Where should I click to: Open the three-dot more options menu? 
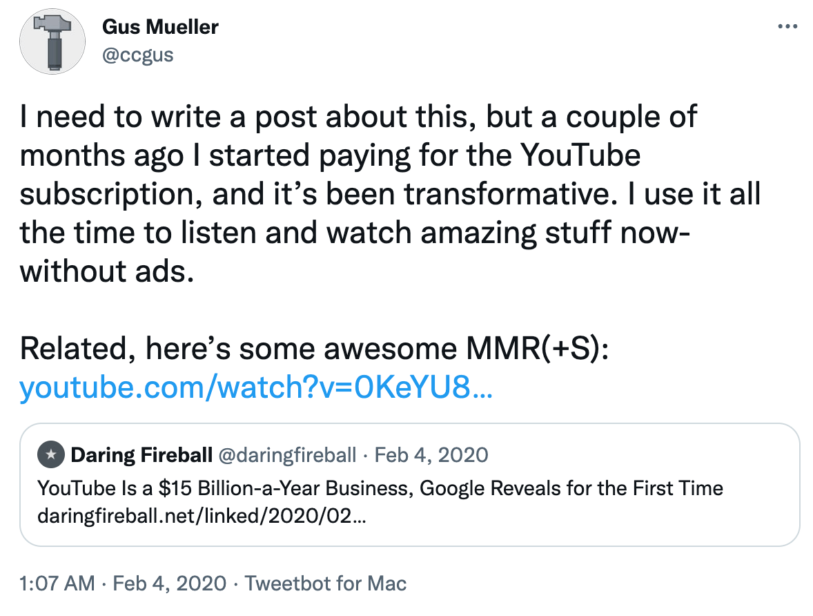(787, 26)
